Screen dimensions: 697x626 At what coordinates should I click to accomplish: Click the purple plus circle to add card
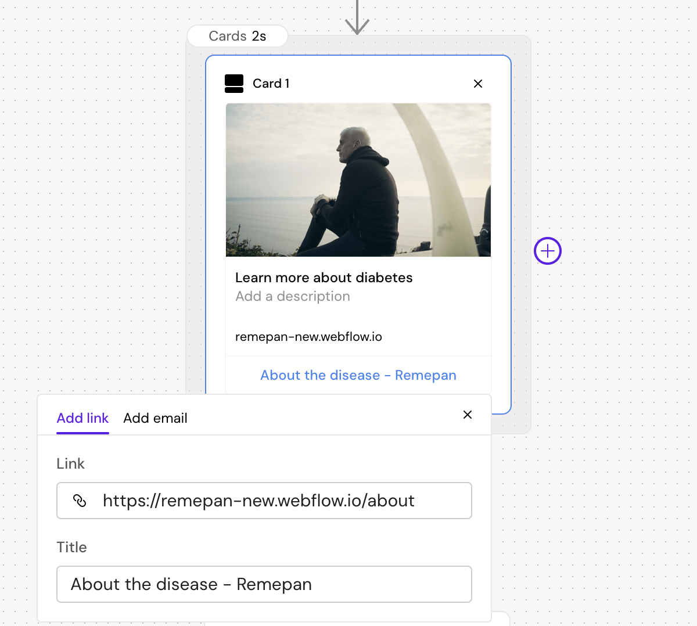point(548,251)
